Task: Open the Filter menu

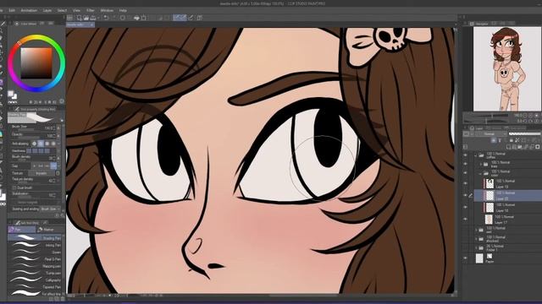Action: pos(91,10)
